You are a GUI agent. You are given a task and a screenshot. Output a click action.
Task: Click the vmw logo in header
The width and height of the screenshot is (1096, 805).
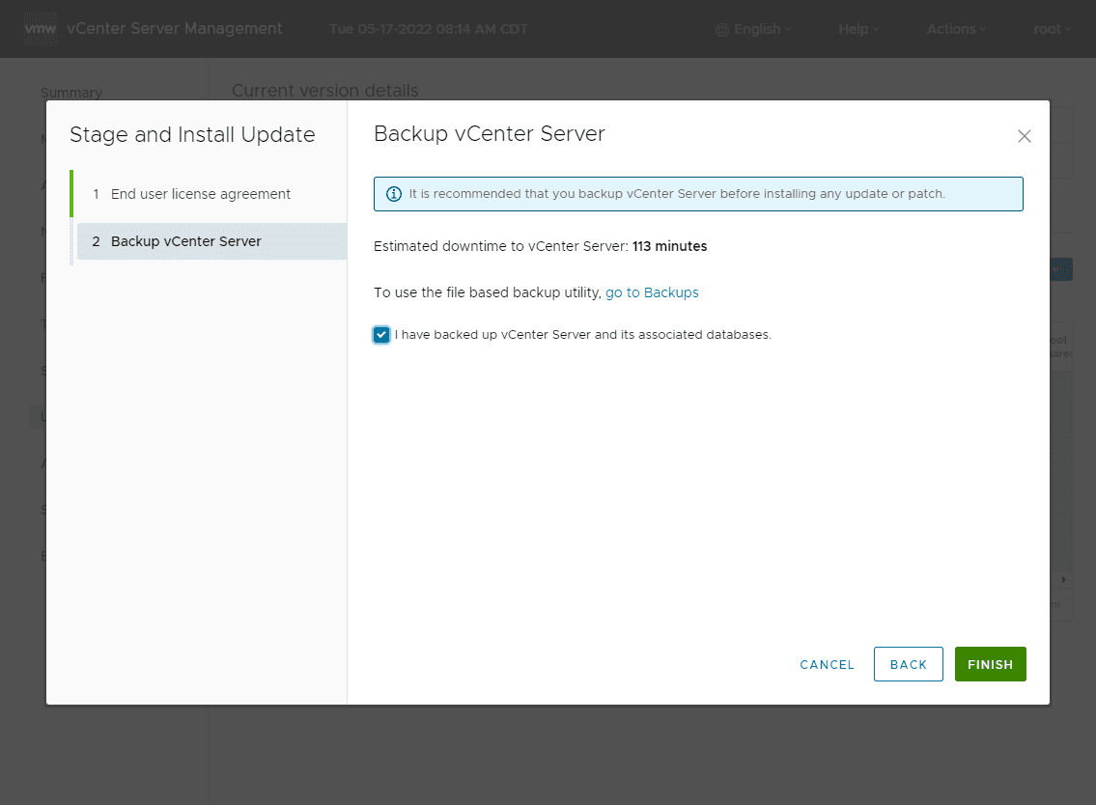41,29
